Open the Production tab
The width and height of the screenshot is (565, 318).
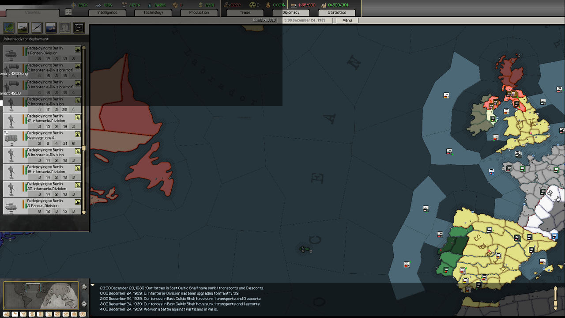[x=199, y=13]
